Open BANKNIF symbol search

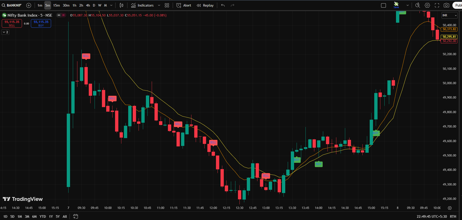pyautogui.click(x=12, y=5)
